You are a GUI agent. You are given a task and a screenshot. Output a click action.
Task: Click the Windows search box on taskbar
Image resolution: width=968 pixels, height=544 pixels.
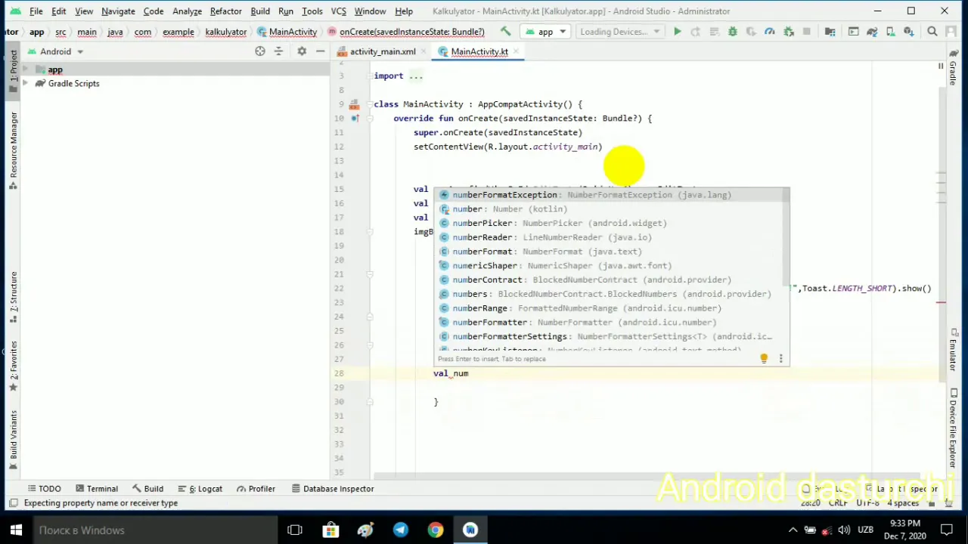pos(154,530)
